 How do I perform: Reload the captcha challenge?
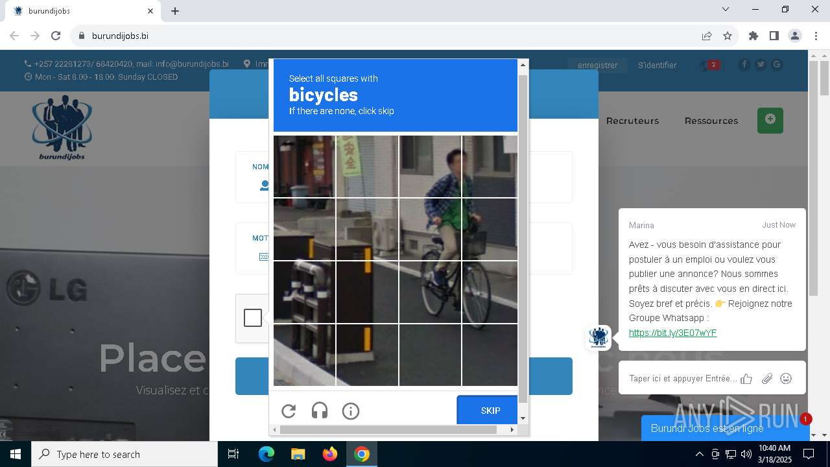[289, 411]
